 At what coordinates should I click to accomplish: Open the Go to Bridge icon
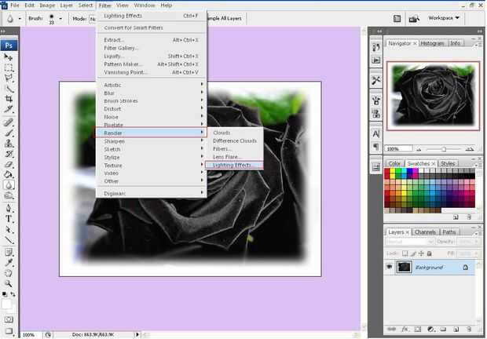pos(414,19)
